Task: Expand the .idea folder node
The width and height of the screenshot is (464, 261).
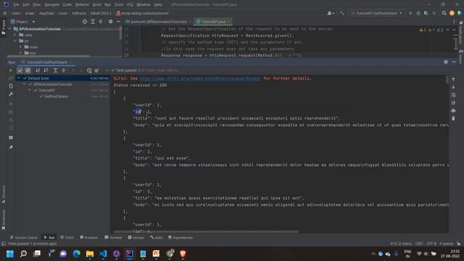Action: click(15, 35)
